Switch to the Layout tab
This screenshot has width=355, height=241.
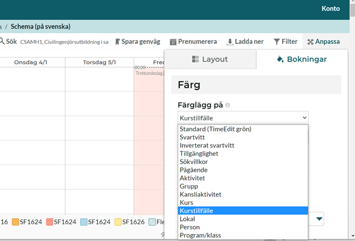click(210, 59)
